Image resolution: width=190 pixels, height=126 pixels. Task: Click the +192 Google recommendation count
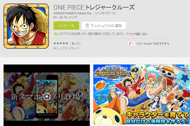point(139,44)
